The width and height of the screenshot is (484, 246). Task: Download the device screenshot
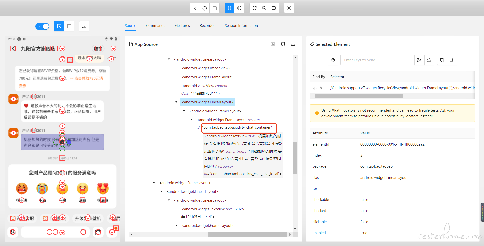point(84,26)
